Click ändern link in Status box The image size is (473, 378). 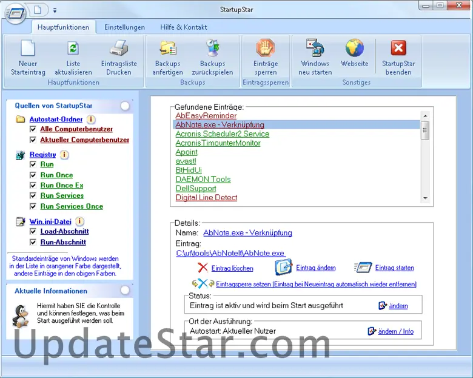tap(398, 306)
